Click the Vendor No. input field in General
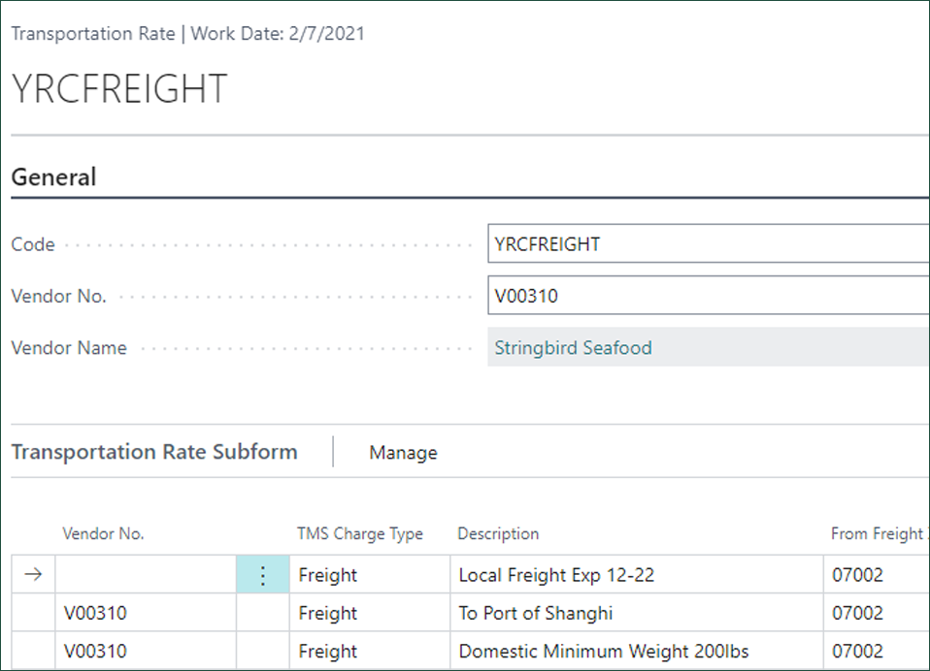Screen dimensions: 930x671 [708, 295]
